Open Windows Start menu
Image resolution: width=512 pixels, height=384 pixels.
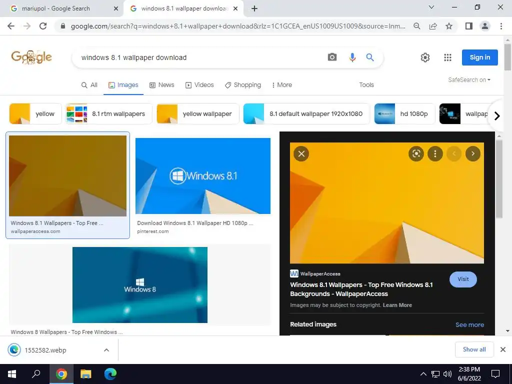(12, 374)
